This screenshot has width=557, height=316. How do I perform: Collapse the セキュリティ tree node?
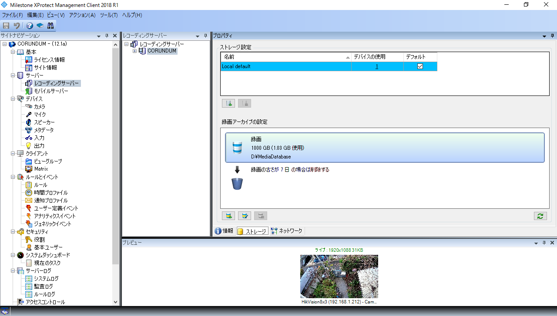pyautogui.click(x=13, y=232)
